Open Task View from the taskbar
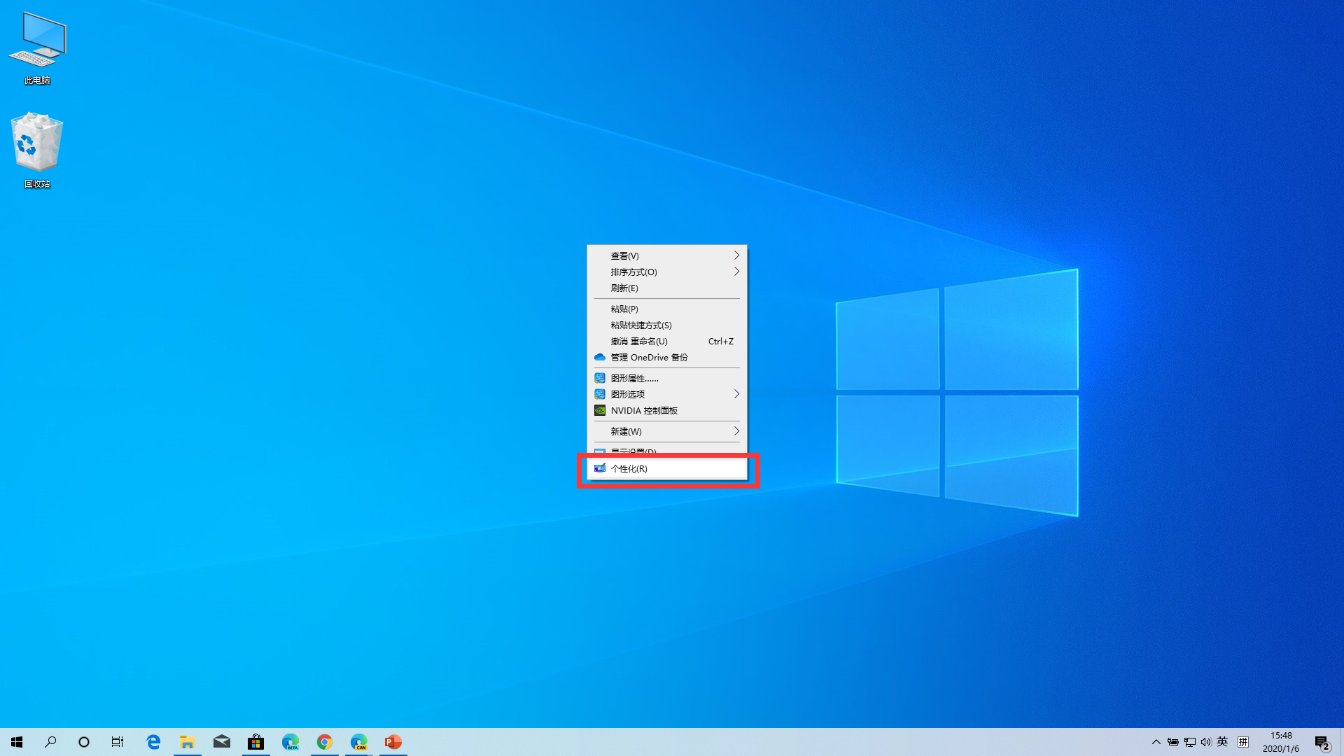The width and height of the screenshot is (1344, 756). 118,742
